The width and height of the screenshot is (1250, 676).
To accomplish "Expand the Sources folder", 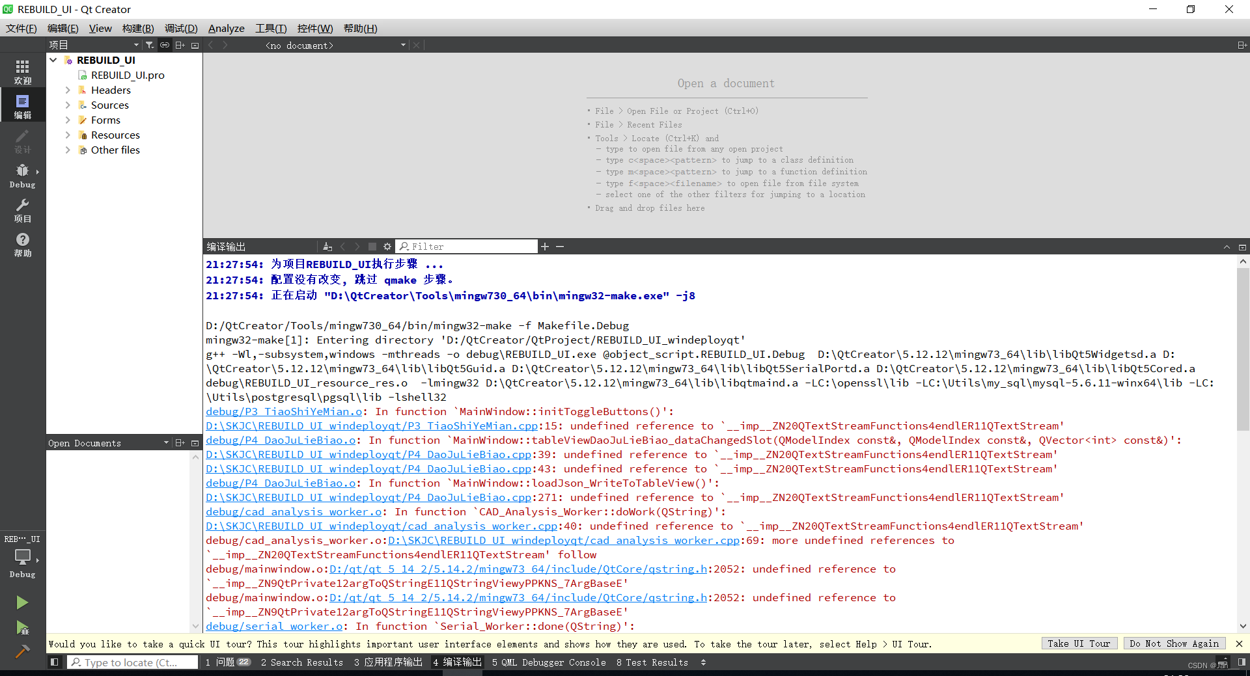I will pos(68,105).
